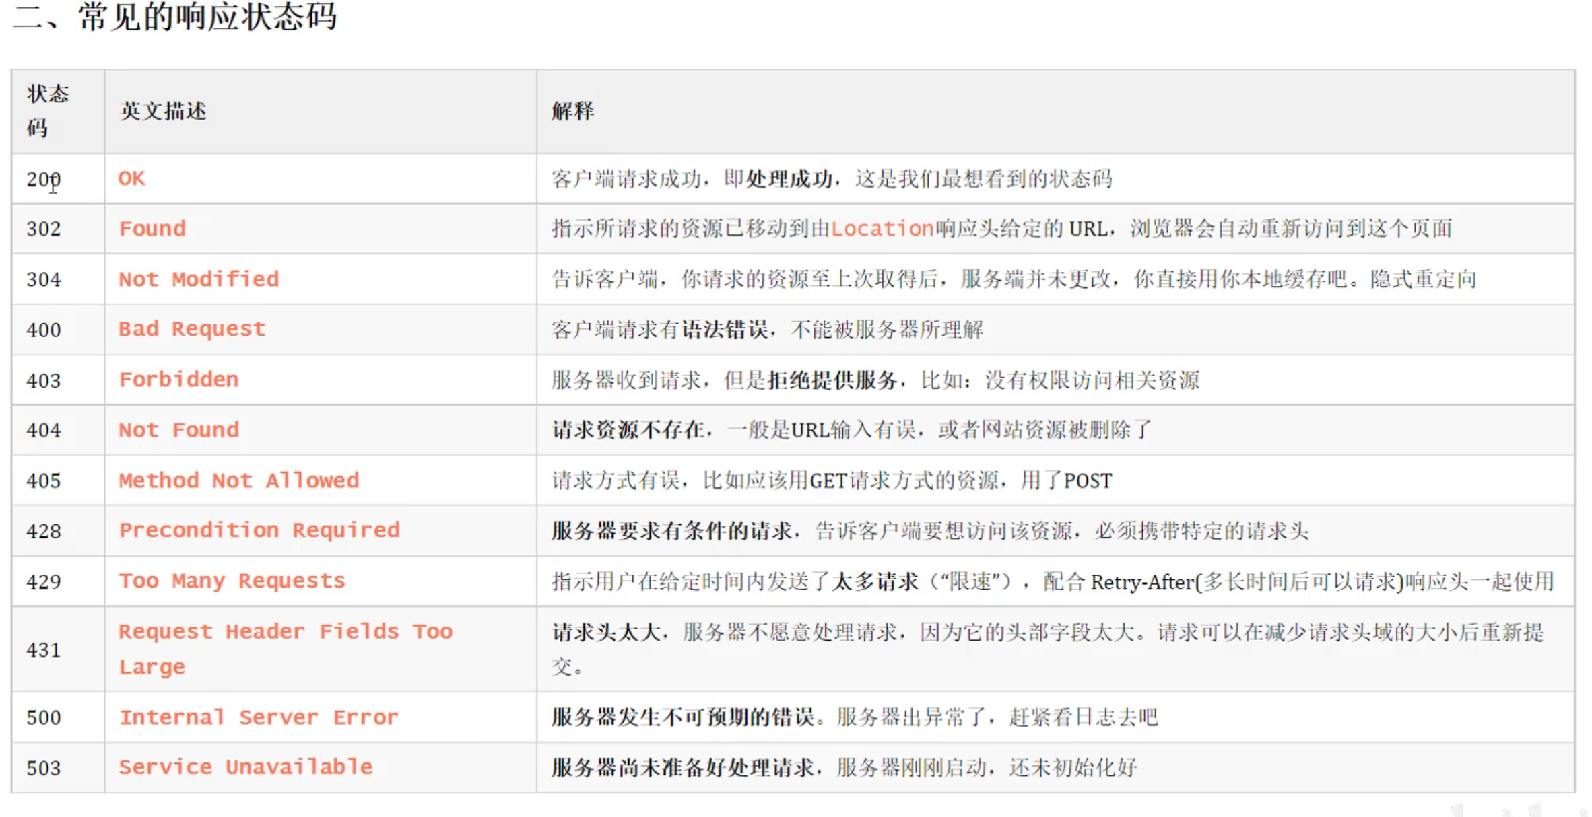The image size is (1592, 817).
Task: Click bold 请求头太大 explanation
Action: pos(606,632)
